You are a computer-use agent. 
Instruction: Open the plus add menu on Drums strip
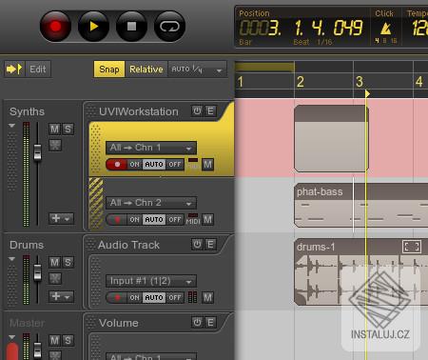pos(61,296)
